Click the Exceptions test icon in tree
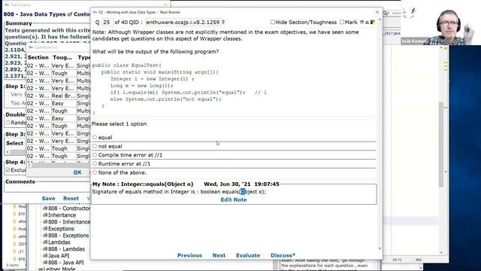 [45, 229]
